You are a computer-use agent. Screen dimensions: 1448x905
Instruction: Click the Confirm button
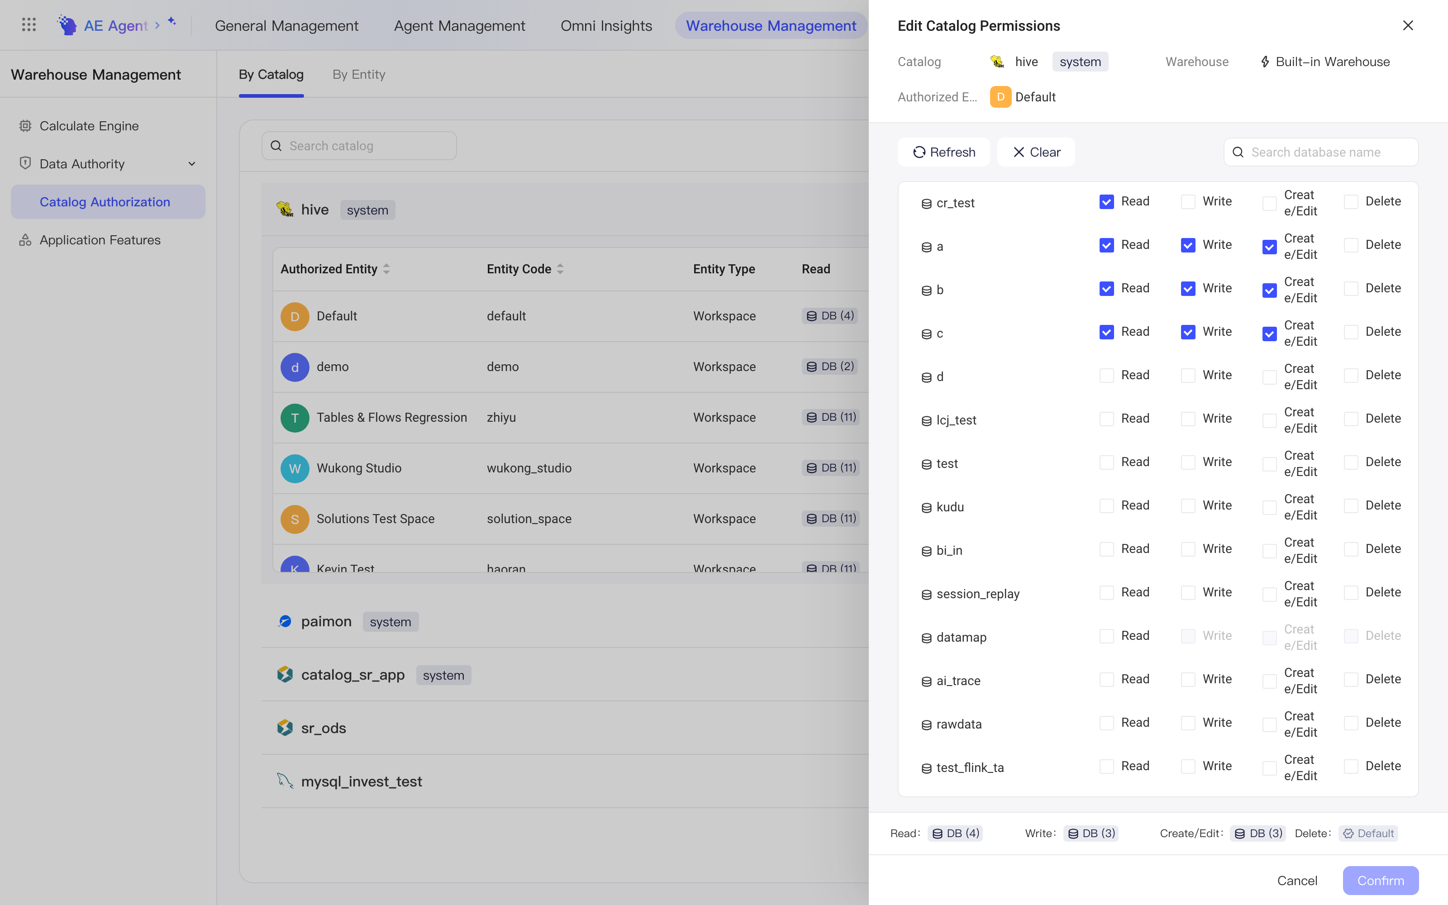1381,881
